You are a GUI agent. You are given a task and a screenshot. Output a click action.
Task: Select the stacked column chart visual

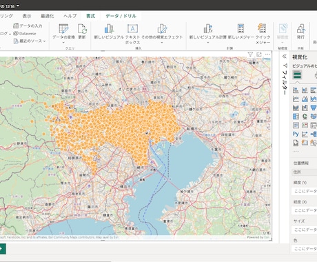coord(305,90)
